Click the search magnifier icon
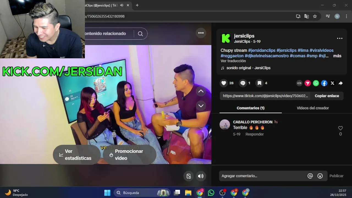This screenshot has height=198, width=352. click(x=141, y=34)
